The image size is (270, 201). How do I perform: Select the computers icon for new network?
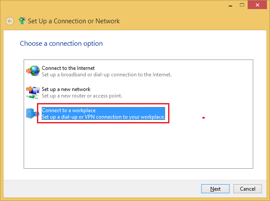[33, 92]
